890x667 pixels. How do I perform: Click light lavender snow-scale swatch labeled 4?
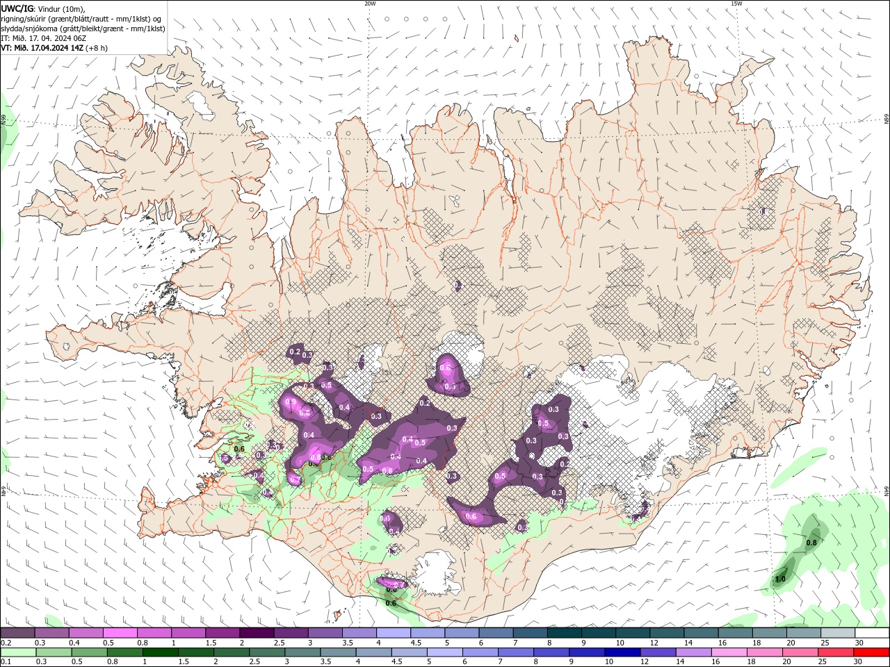point(393,633)
